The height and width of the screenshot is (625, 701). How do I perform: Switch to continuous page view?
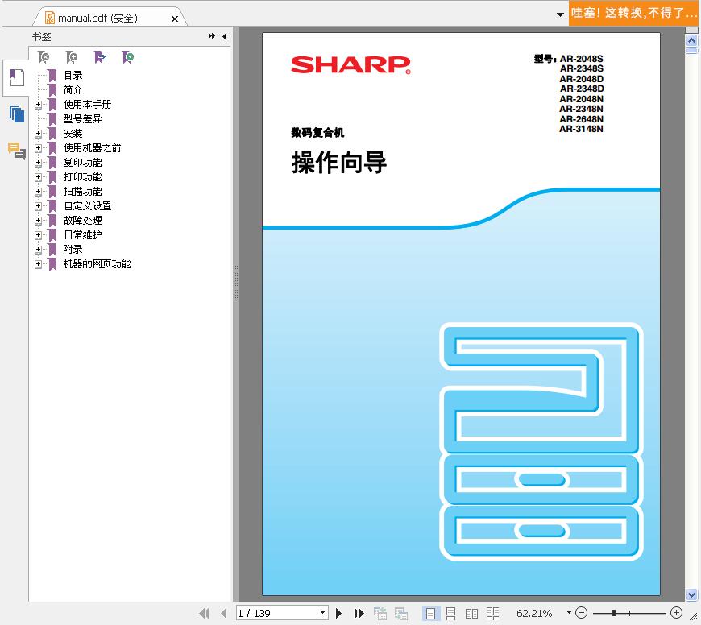point(450,614)
